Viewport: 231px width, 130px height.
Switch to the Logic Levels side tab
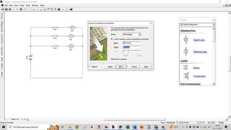pyautogui.click(x=2, y=51)
